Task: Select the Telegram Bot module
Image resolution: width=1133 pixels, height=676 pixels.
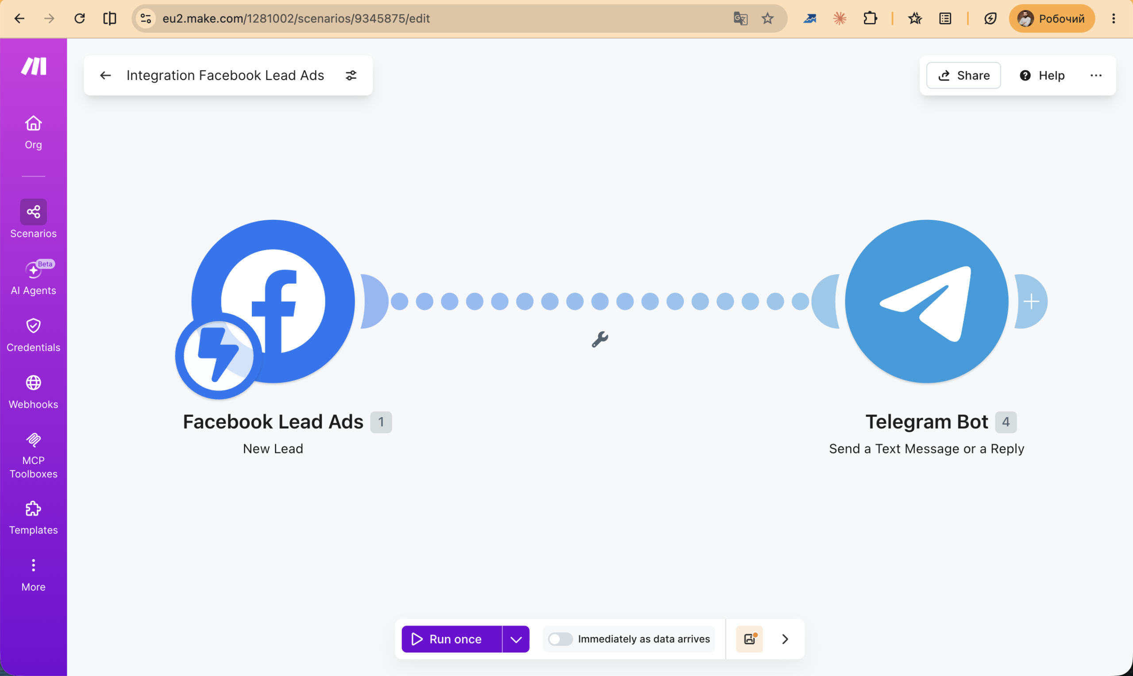Action: click(926, 301)
